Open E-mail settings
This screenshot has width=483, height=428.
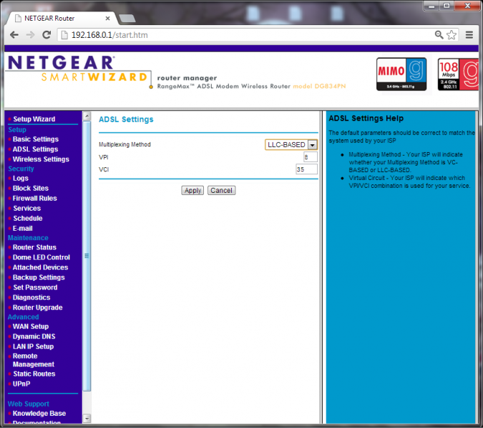22,229
